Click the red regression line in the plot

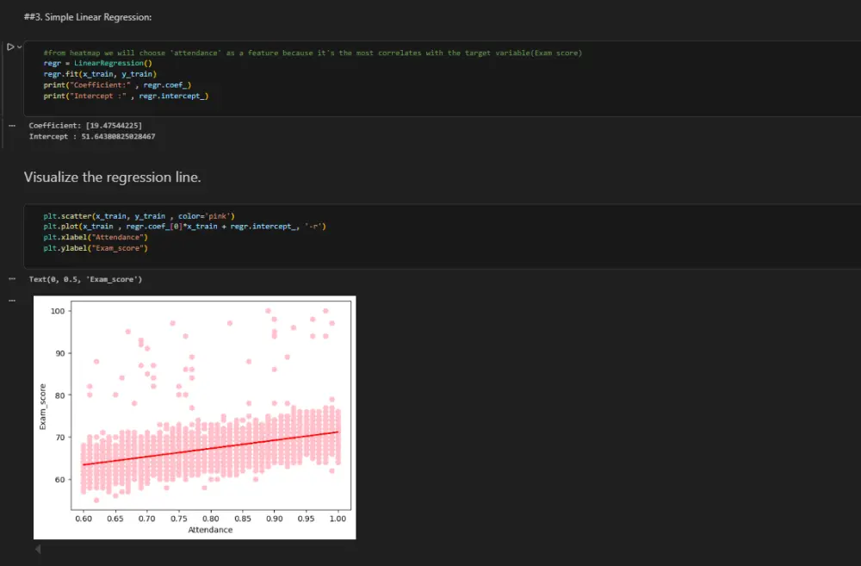210,448
